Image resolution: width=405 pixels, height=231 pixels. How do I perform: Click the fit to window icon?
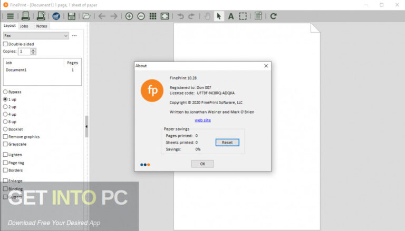[x=165, y=16]
